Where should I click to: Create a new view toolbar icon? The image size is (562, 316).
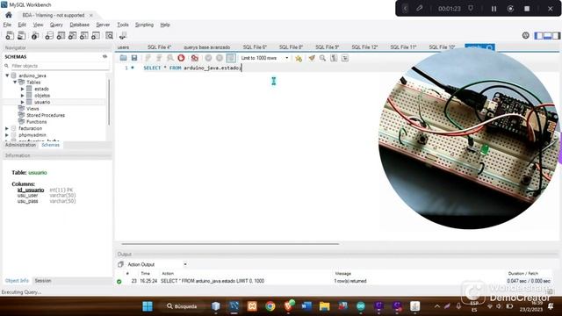pos(72,35)
